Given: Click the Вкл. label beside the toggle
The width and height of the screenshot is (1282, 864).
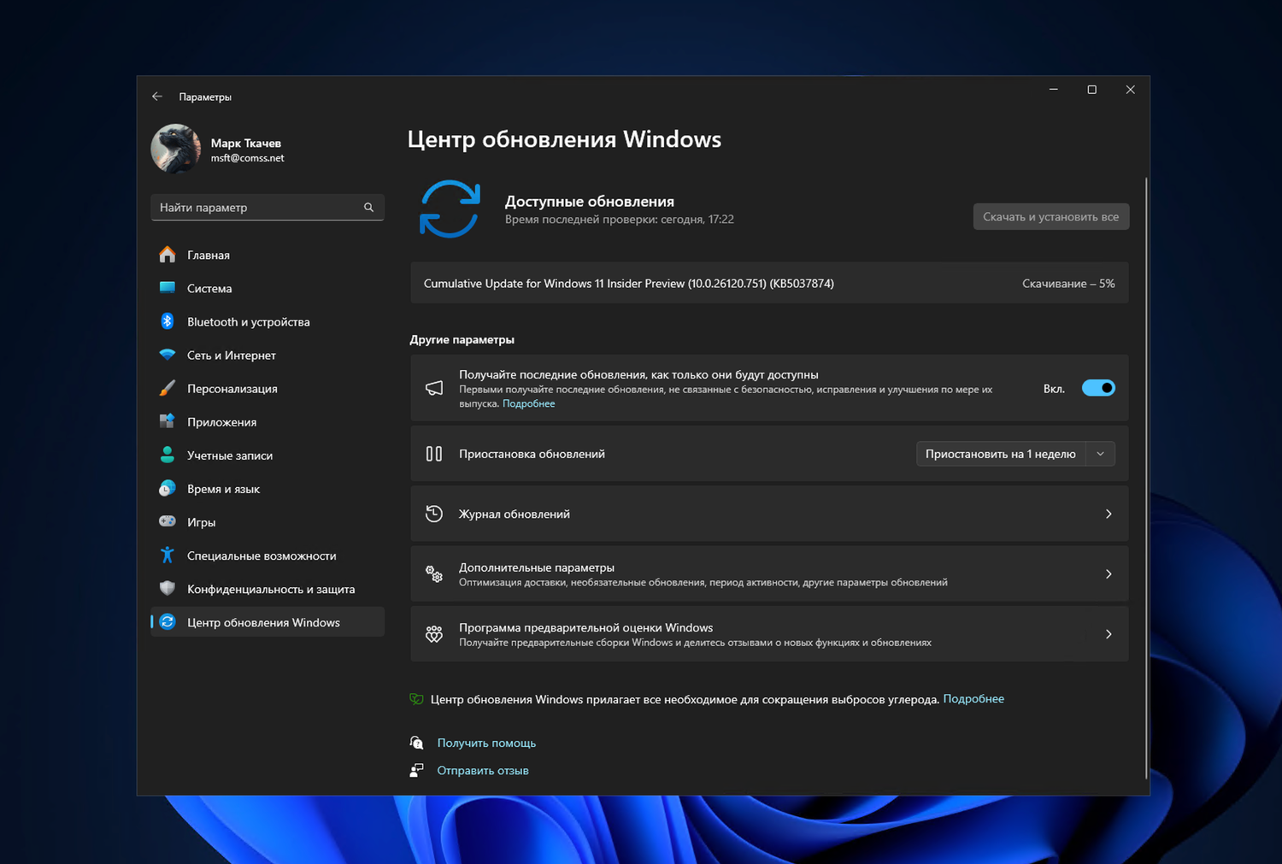Looking at the screenshot, I should (x=1054, y=388).
